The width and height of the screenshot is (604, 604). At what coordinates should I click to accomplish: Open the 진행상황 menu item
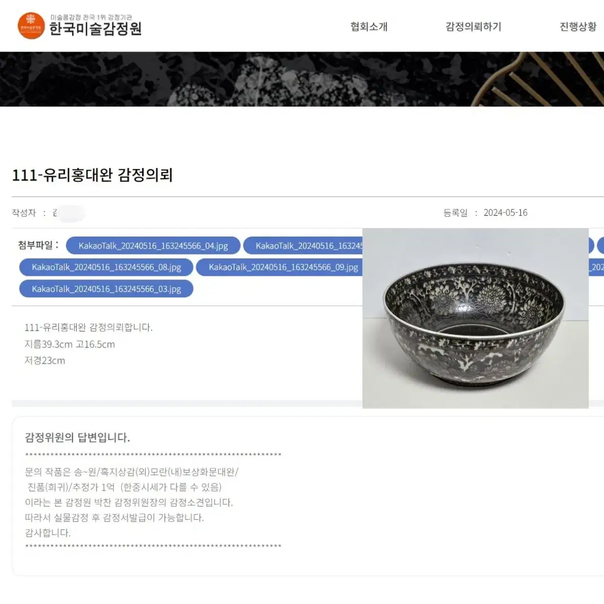[578, 27]
